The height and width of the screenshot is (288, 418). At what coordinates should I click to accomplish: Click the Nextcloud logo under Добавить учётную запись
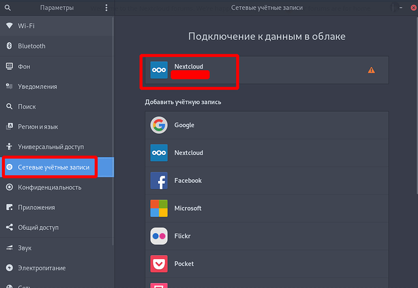[159, 153]
